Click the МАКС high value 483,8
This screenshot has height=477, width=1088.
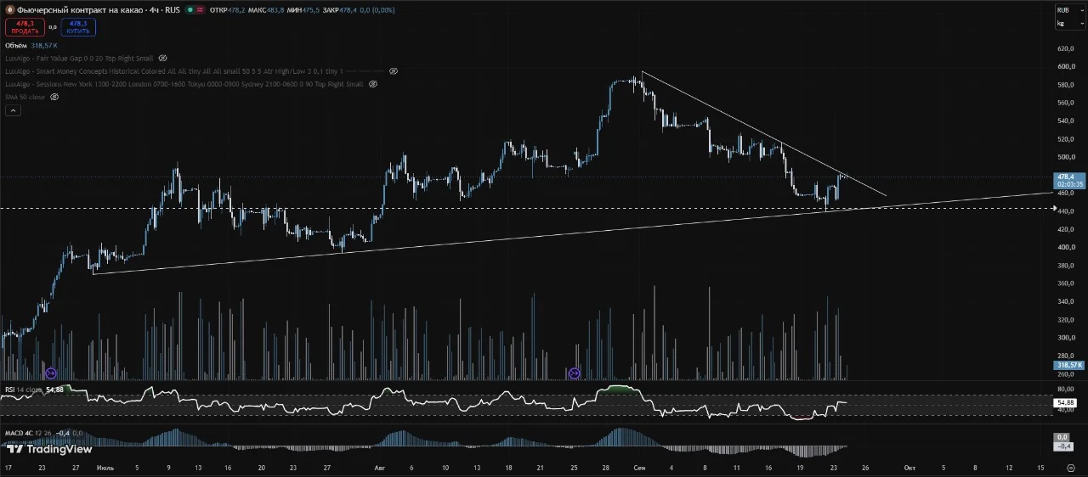click(x=275, y=9)
